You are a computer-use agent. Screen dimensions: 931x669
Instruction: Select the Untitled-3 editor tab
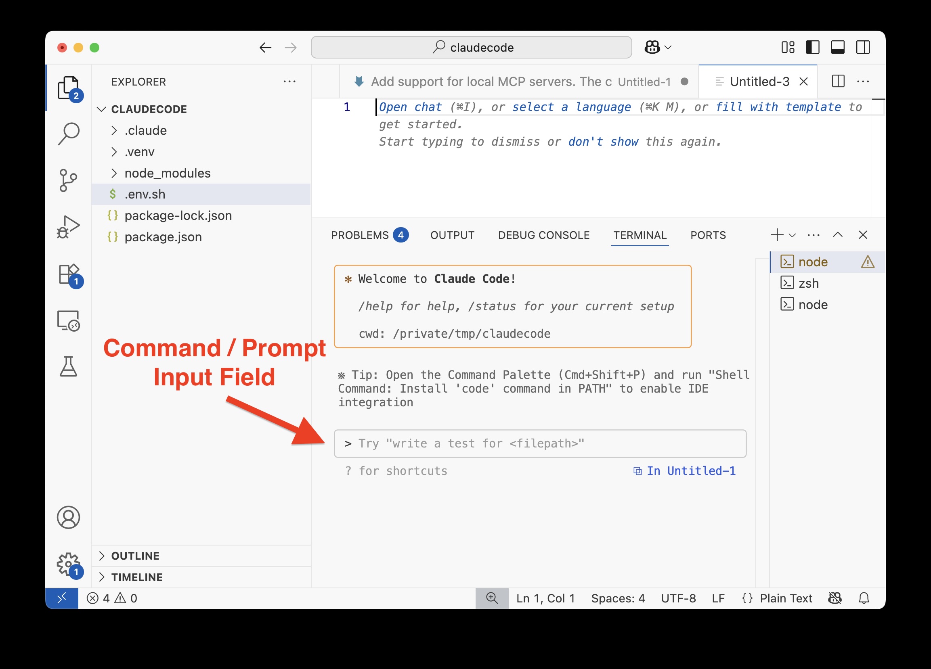[759, 82]
